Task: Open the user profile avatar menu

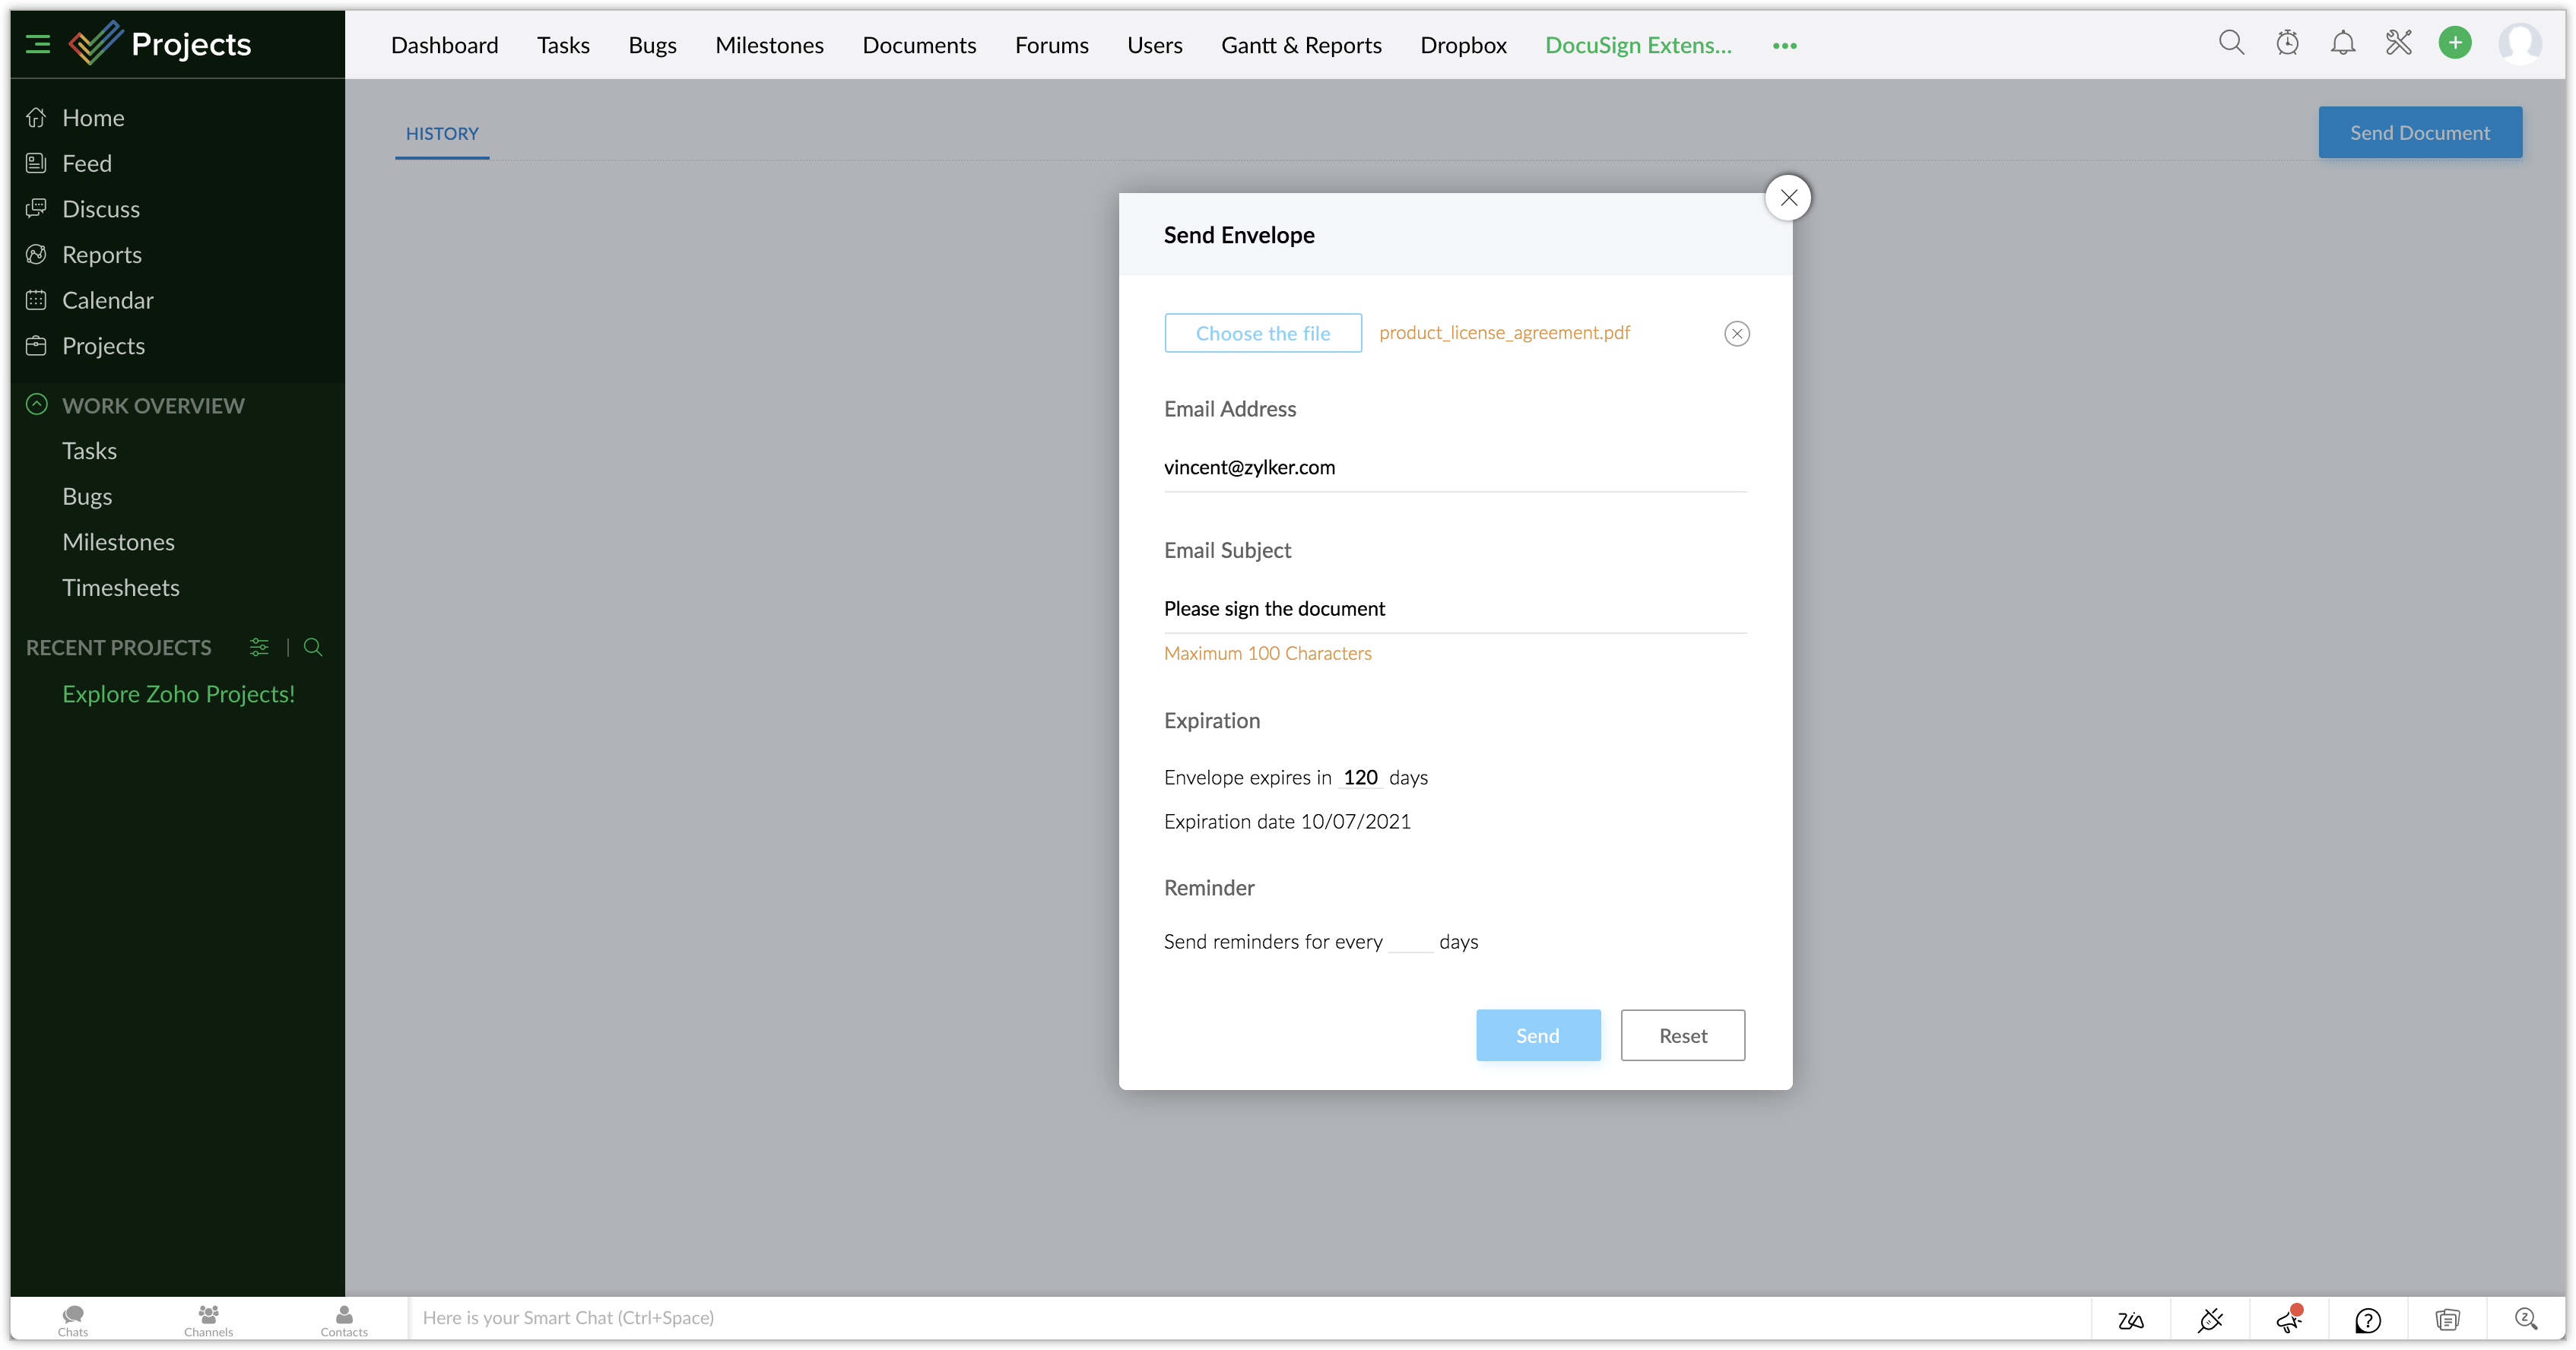Action: (2519, 43)
